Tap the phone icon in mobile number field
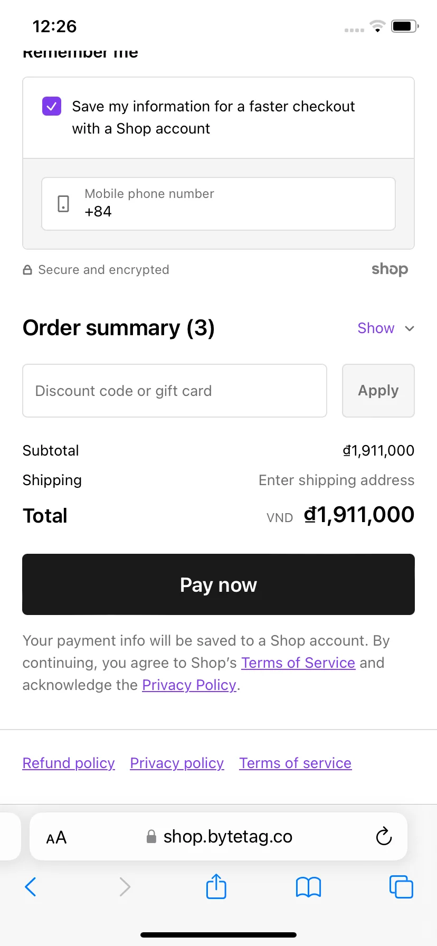 (x=63, y=204)
